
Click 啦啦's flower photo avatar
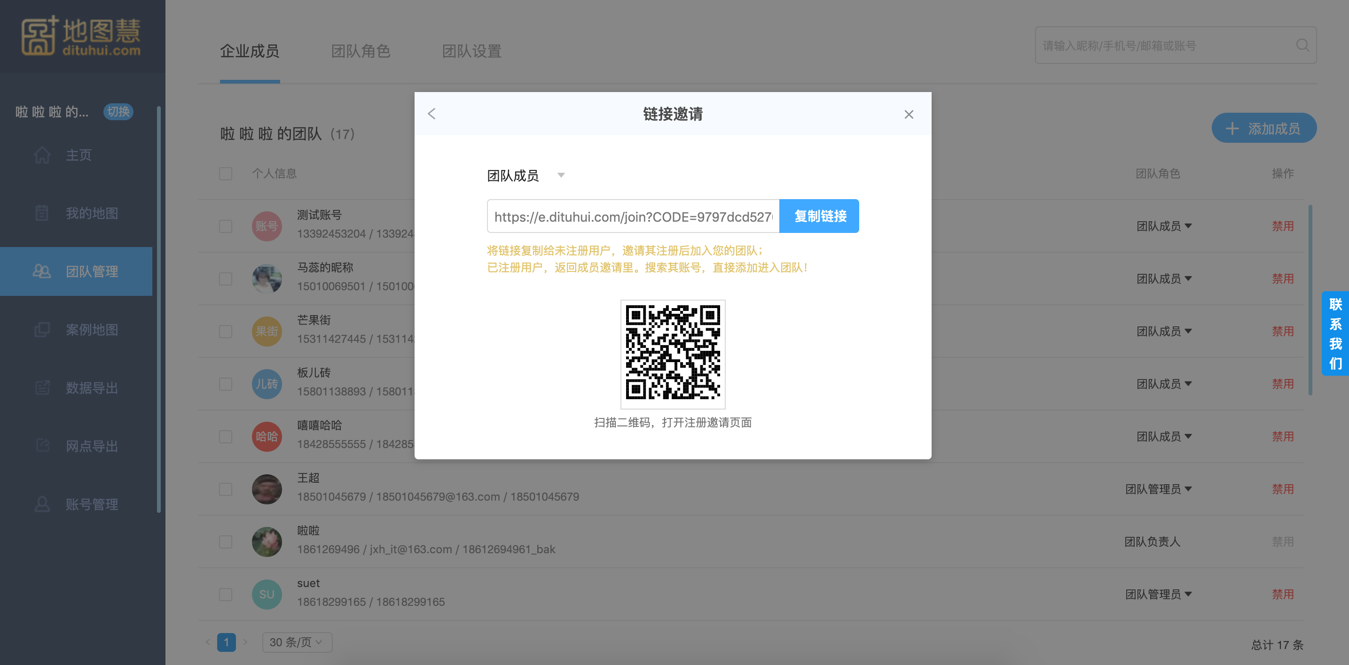pyautogui.click(x=267, y=541)
